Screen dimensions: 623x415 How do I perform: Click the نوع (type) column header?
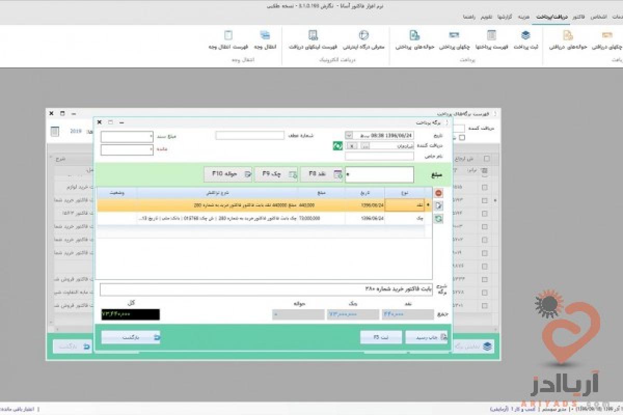405,192
